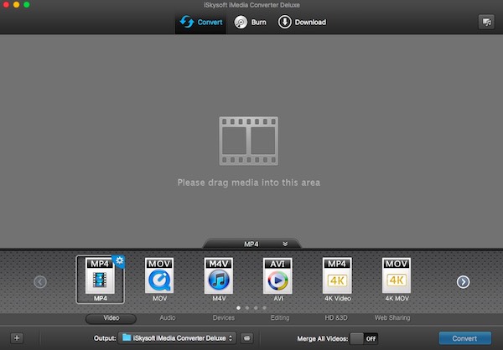Collapse the MP4 format panel handle
The width and height of the screenshot is (503, 350).
251,244
